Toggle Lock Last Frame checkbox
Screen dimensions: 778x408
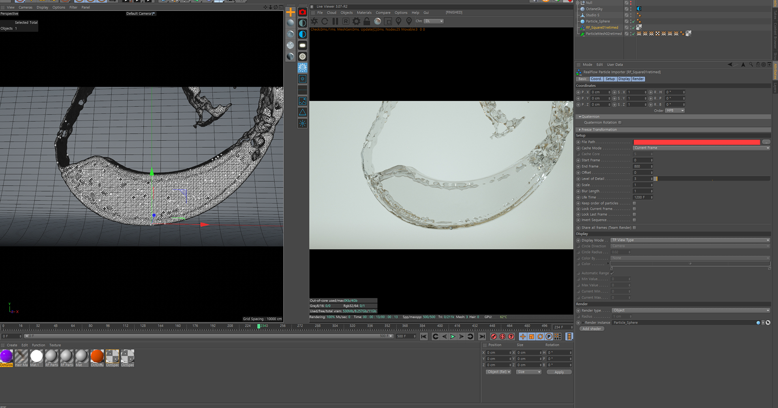(634, 215)
